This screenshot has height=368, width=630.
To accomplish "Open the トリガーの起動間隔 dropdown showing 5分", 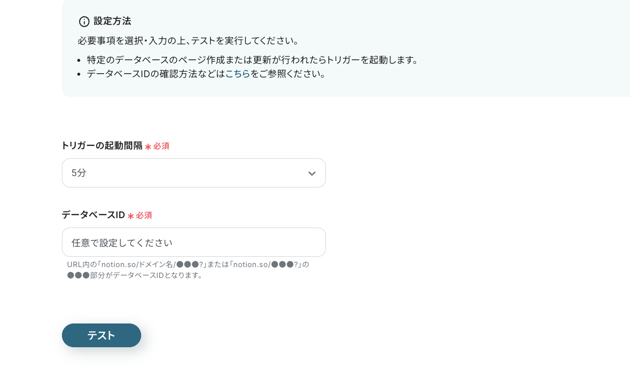I will (193, 173).
